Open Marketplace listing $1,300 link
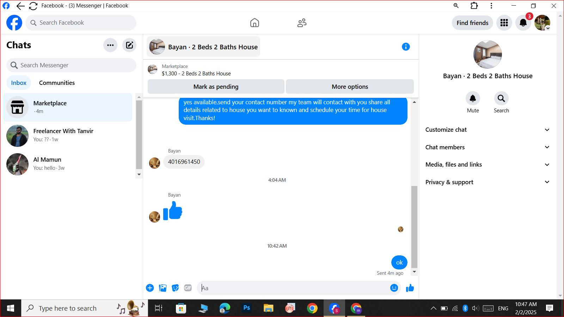The image size is (564, 317). (x=196, y=74)
